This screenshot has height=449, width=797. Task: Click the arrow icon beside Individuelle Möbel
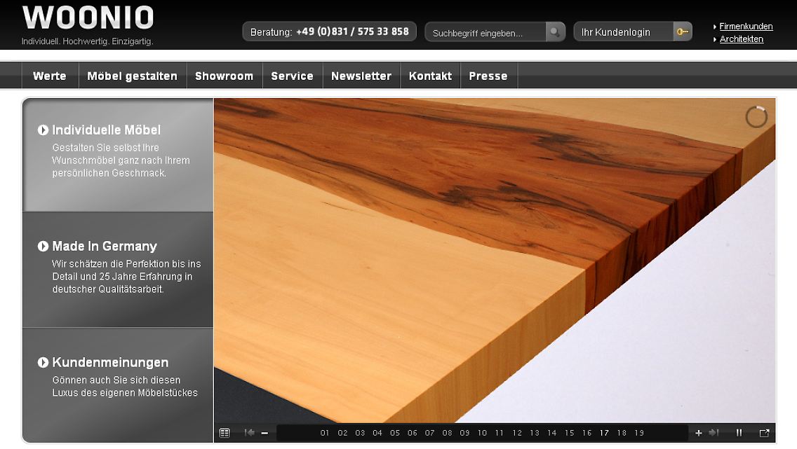(x=43, y=130)
